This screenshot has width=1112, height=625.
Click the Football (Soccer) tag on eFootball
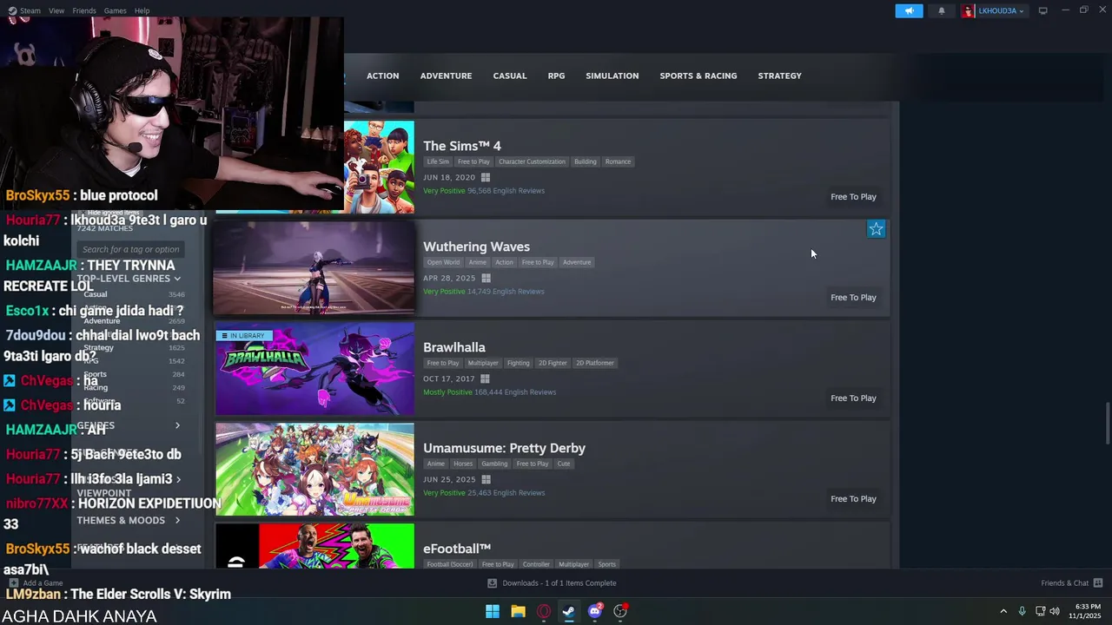[x=450, y=564]
